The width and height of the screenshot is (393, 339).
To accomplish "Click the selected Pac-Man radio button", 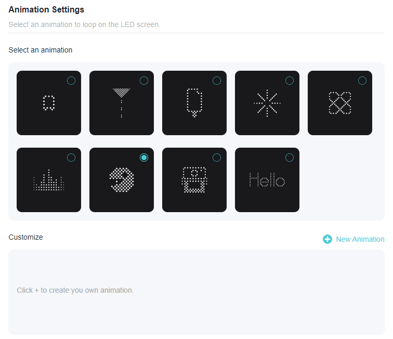I will [144, 158].
